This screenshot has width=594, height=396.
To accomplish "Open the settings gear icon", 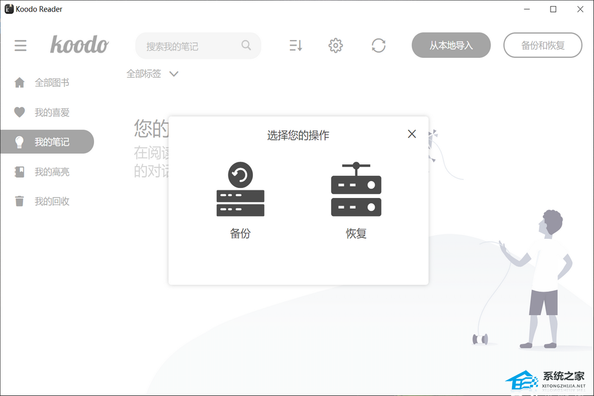I will click(335, 46).
